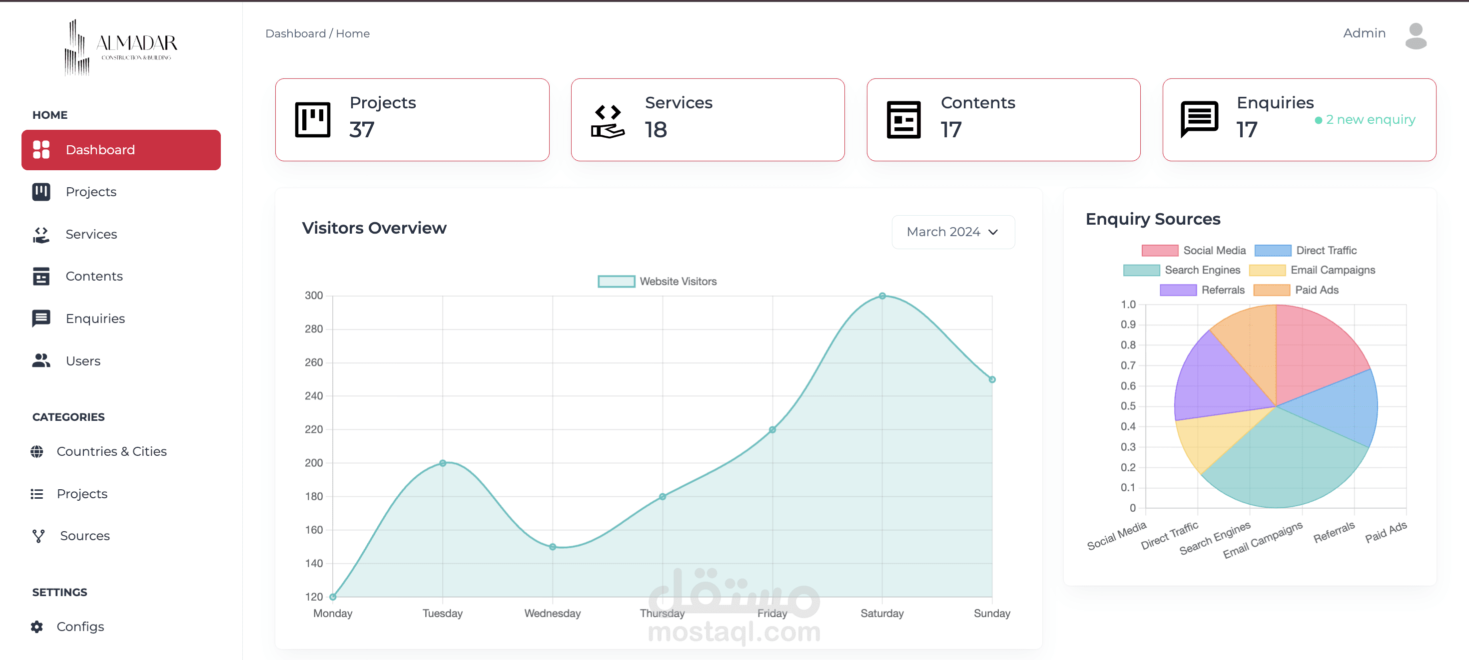Click the Projects card board icon
1469x660 pixels.
(312, 120)
